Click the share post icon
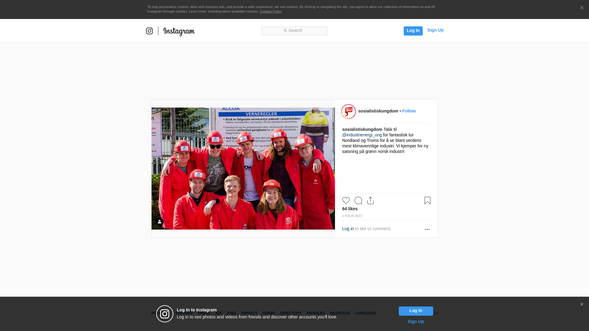Viewport: 589px width, 331px height. tap(370, 200)
